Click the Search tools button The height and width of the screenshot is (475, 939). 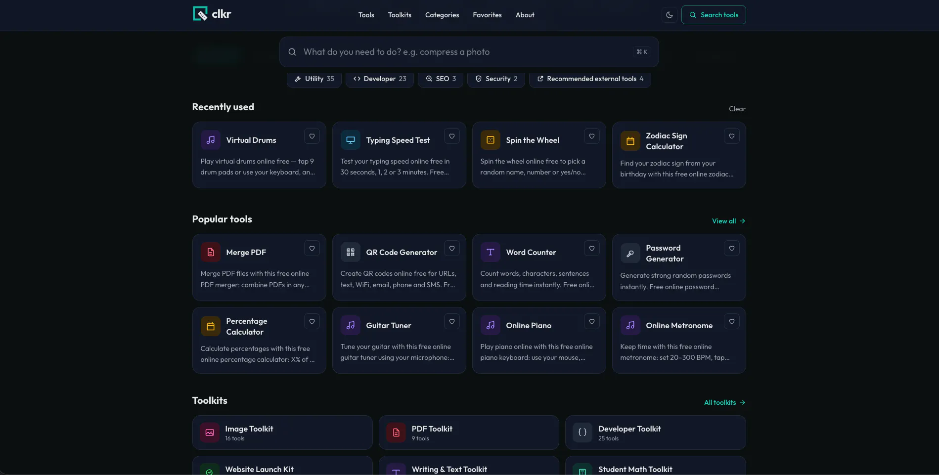tap(714, 15)
